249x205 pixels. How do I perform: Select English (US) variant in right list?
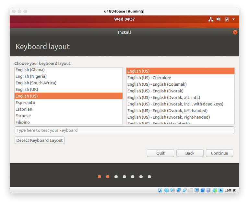pos(180,71)
